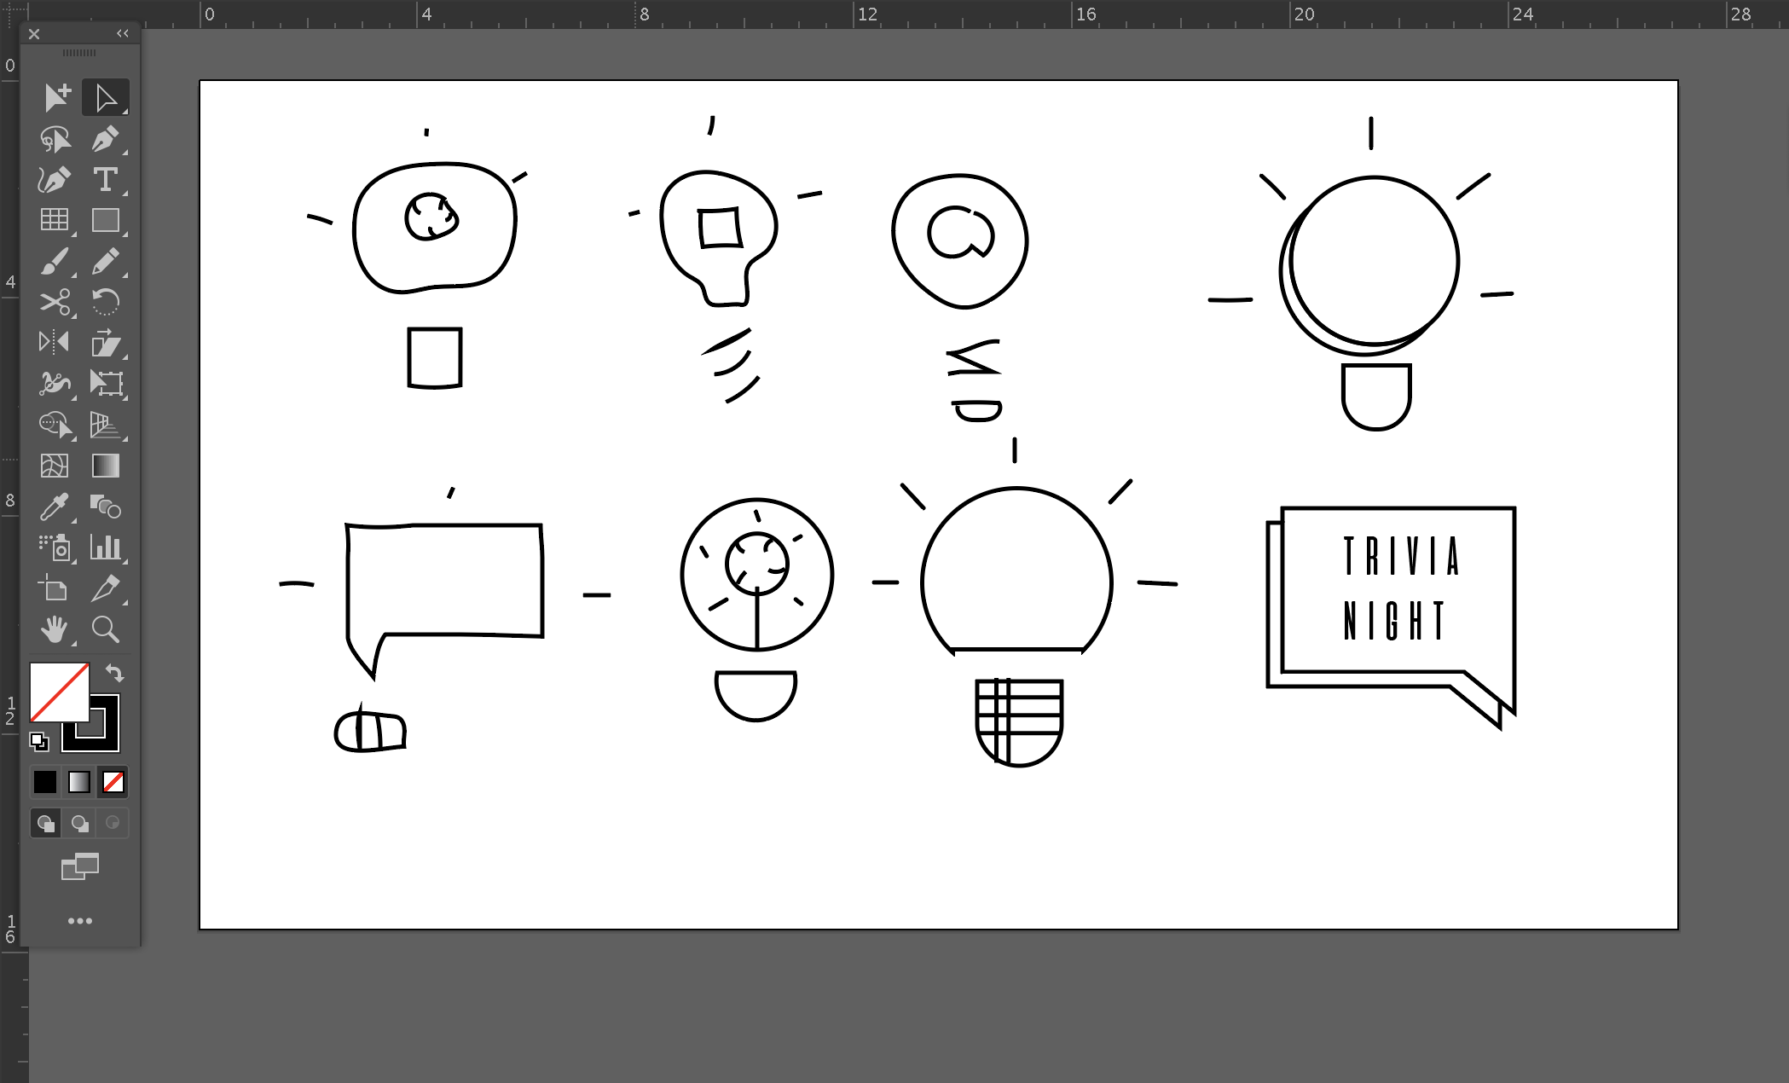The width and height of the screenshot is (1789, 1083).
Task: Activate the Paintbrush tool
Action: [55, 262]
